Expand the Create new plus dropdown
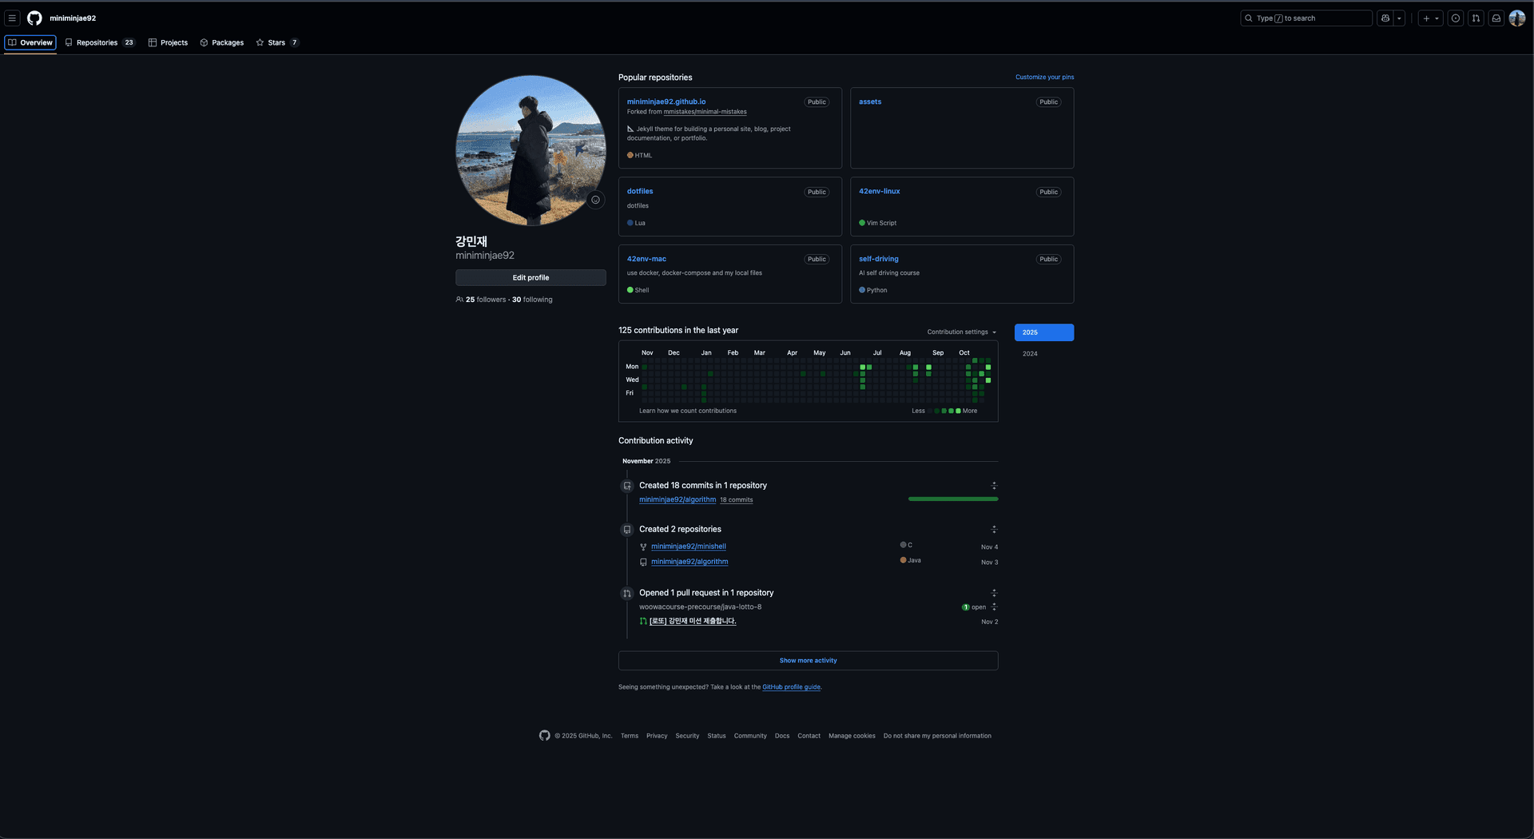 click(x=1430, y=18)
